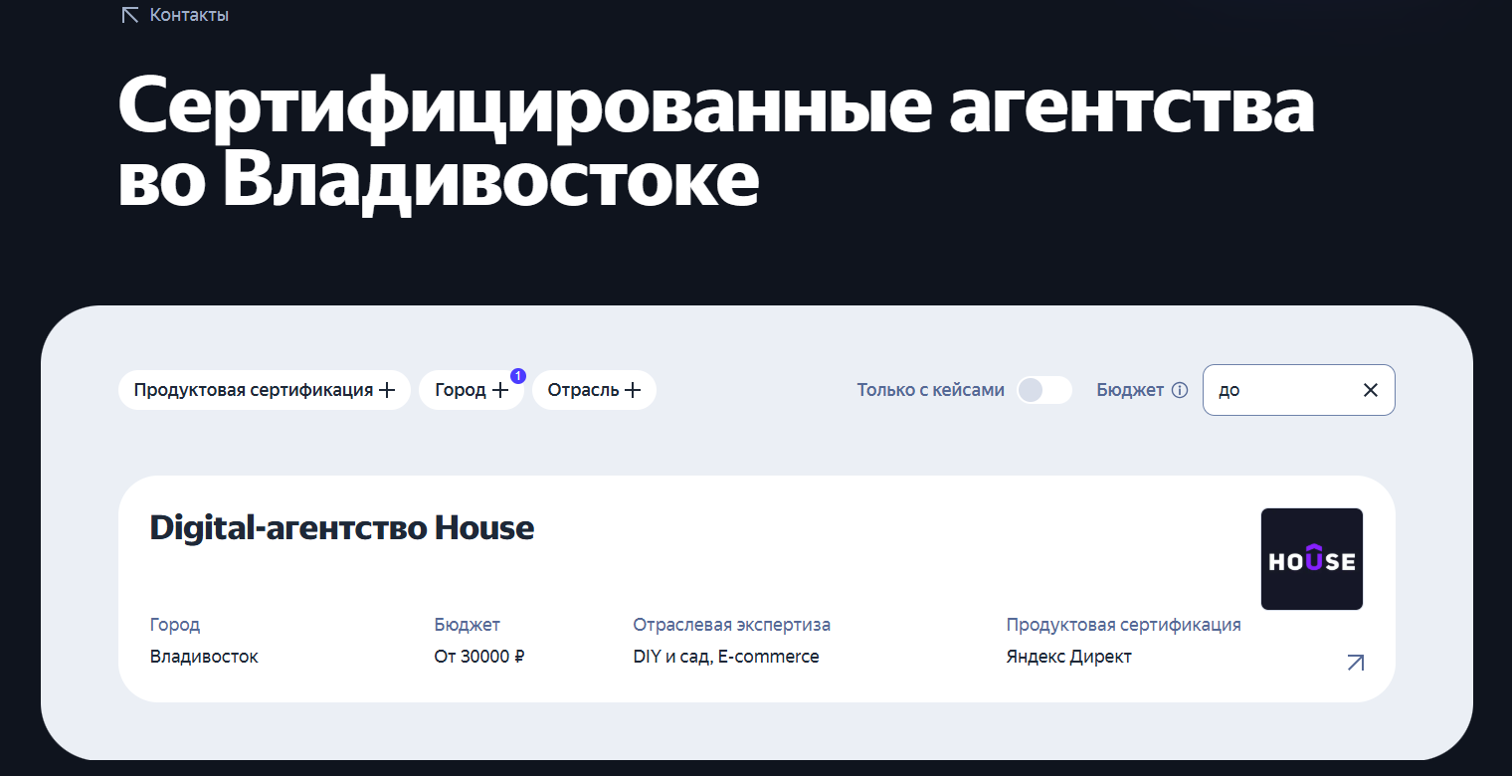Click the 'От 30000 ₽' budget value
The image size is (1512, 776).
tap(479, 657)
